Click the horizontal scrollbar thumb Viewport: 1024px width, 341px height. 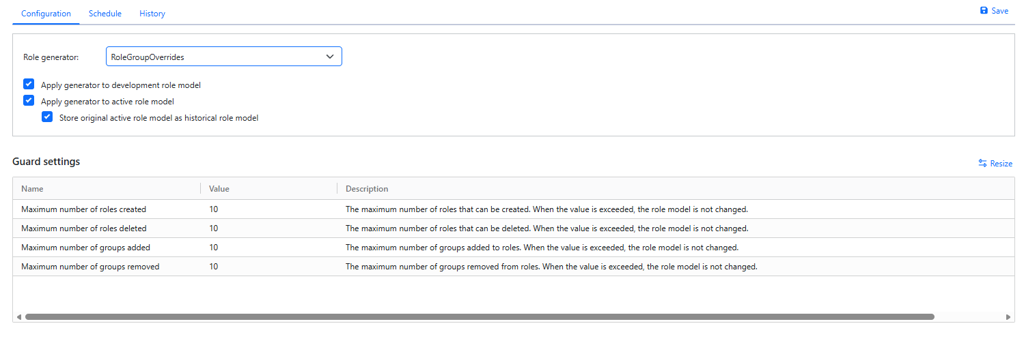tap(480, 316)
